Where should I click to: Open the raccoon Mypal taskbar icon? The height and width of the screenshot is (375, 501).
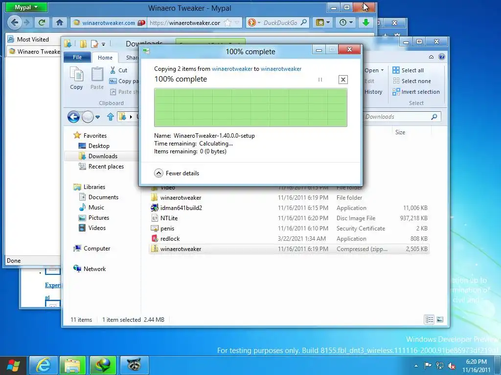tap(134, 365)
